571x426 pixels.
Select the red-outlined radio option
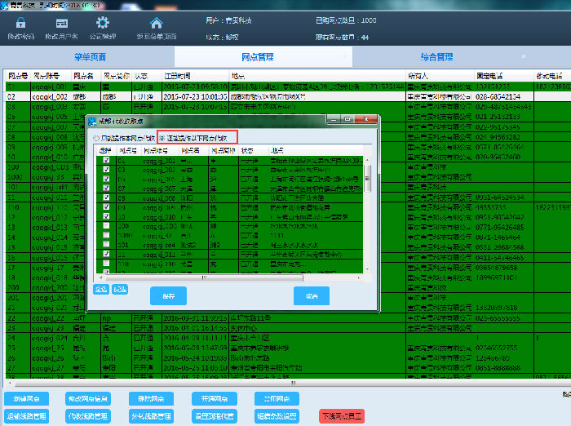[162, 138]
